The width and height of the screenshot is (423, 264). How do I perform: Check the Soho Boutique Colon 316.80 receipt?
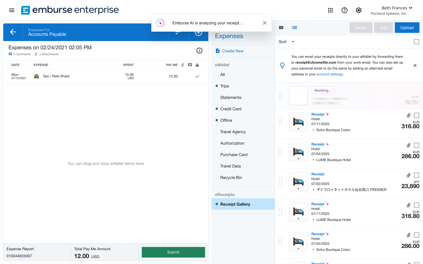tap(416, 115)
